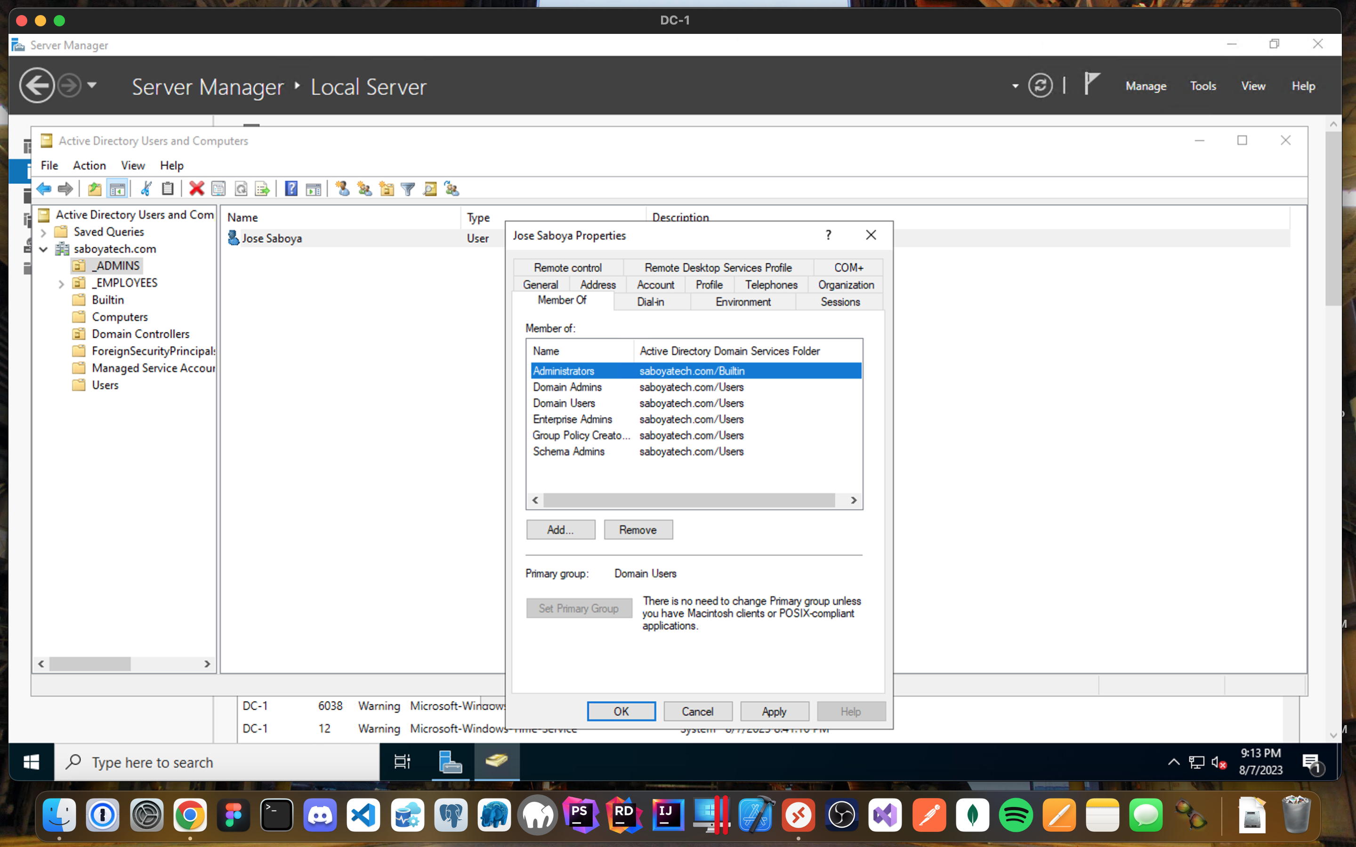
Task: Click the Cut scissors toolbar icon
Action: click(145, 189)
